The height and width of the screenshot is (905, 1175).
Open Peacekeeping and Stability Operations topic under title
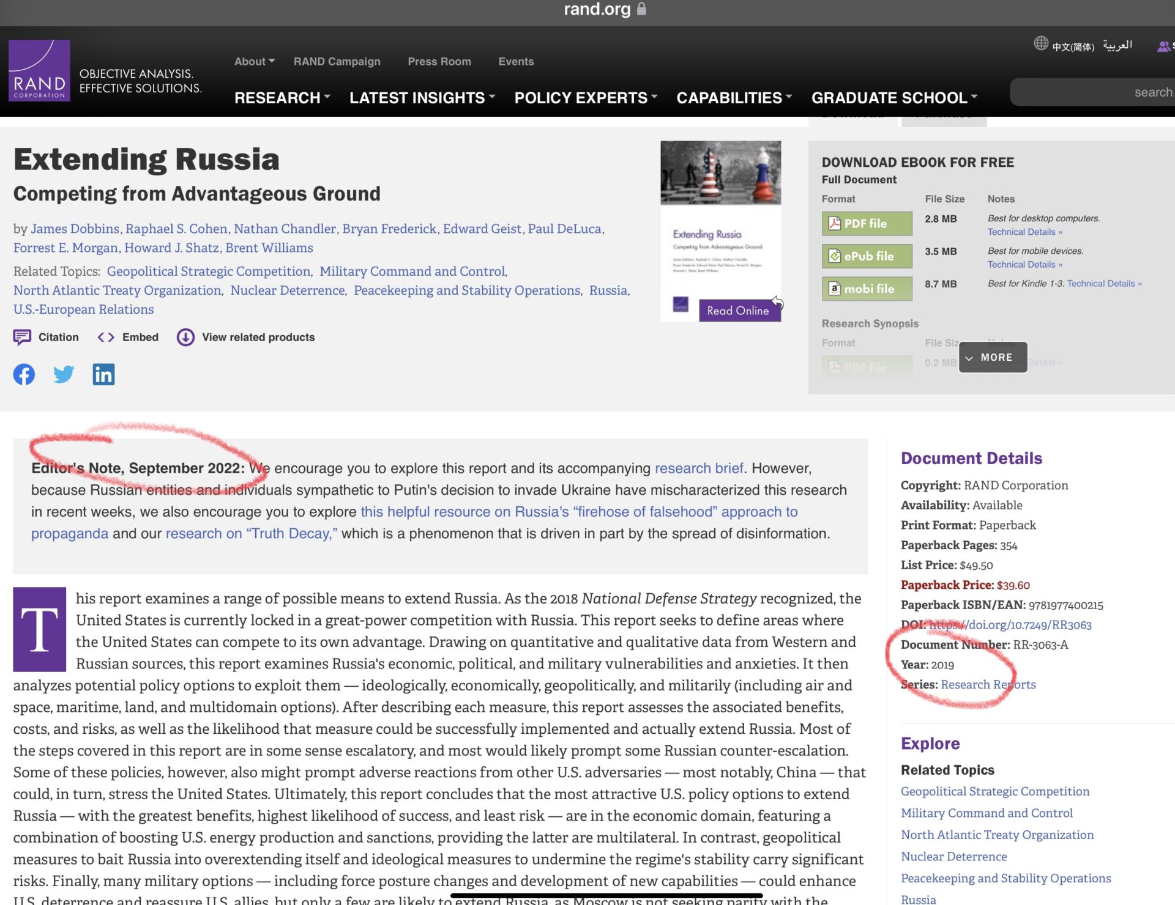[467, 290]
